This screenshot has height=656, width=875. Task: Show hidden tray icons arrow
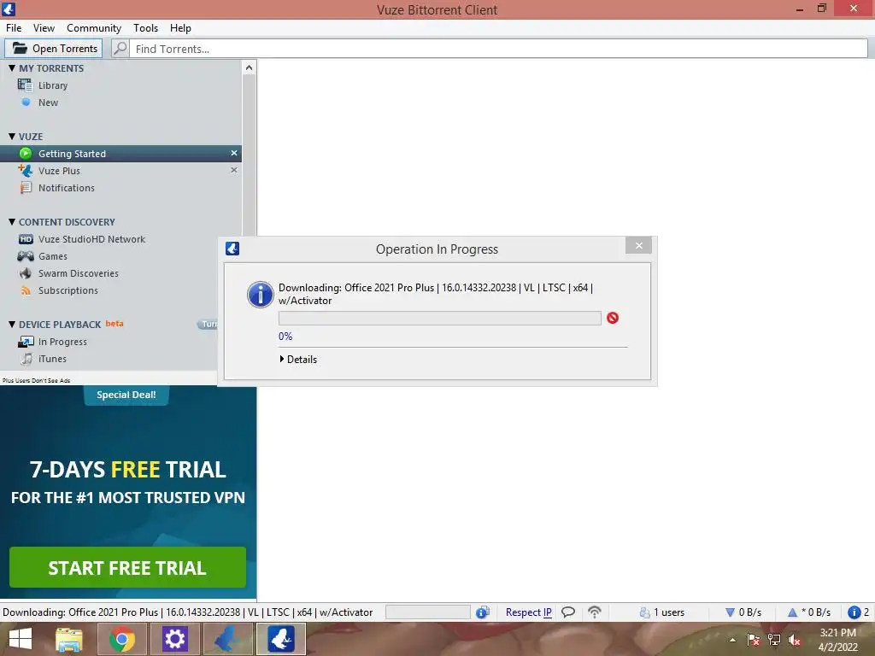pyautogui.click(x=732, y=640)
